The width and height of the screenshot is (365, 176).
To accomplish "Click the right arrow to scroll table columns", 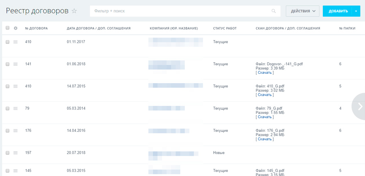I will (359, 106).
